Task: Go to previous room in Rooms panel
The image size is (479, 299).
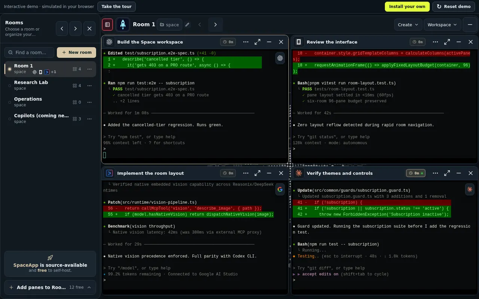Action: [x=62, y=28]
